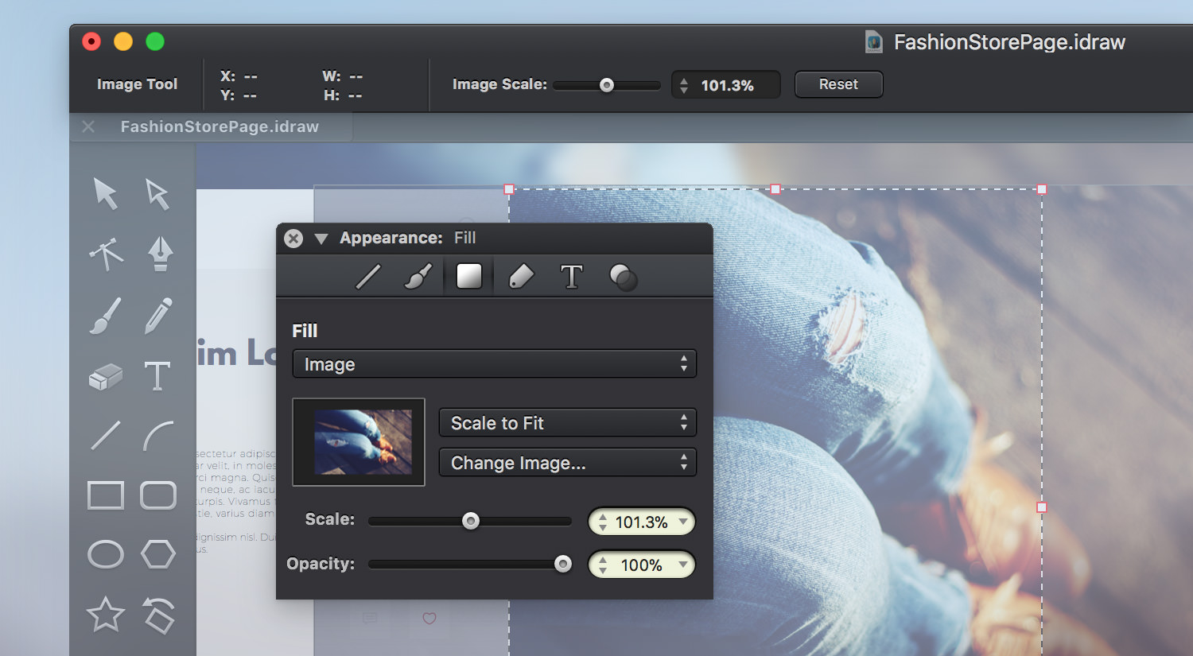
Task: Collapse the Appearance panel disclosure triangle
Action: 321,239
